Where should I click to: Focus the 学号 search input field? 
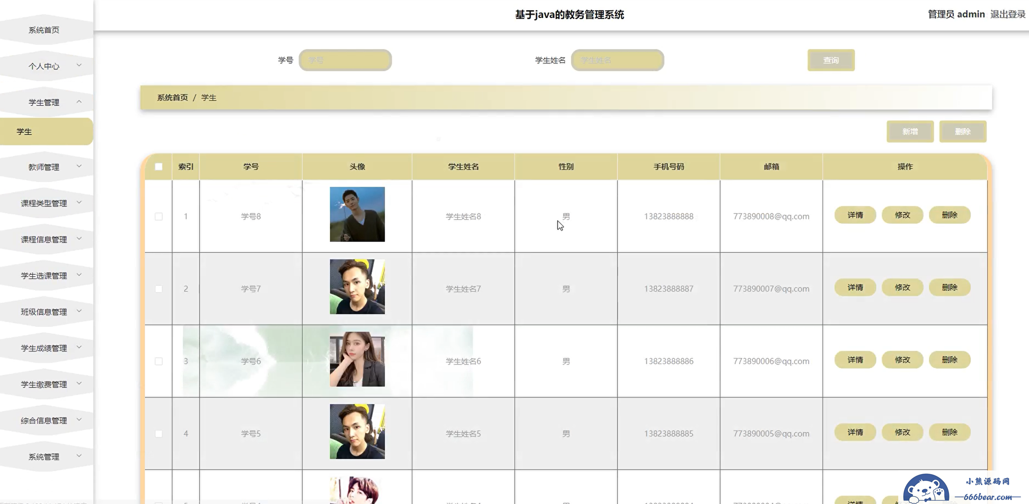click(345, 60)
